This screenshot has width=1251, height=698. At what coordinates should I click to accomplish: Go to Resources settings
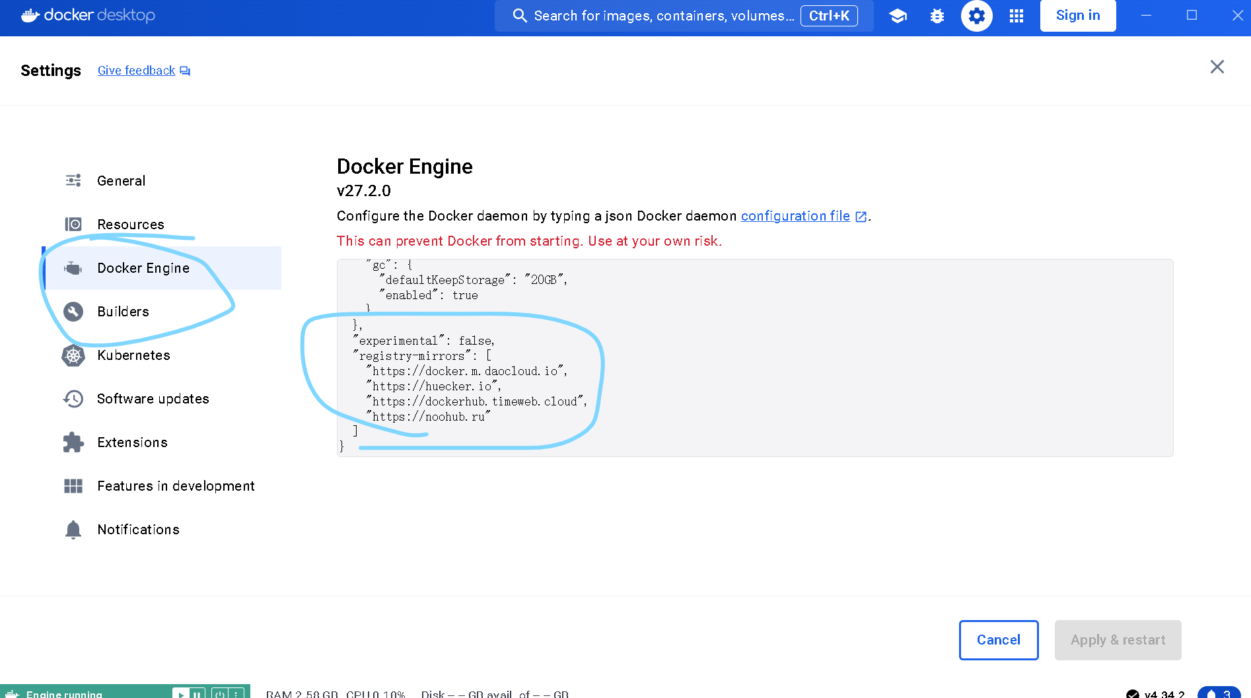click(x=130, y=225)
